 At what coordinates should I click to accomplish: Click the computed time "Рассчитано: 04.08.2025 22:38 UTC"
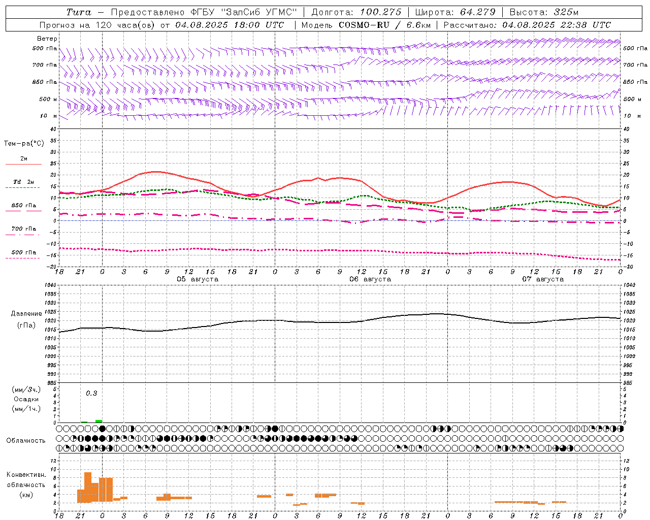(x=527, y=25)
